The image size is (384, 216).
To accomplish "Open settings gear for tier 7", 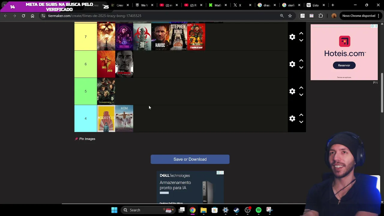I will pos(292,37).
